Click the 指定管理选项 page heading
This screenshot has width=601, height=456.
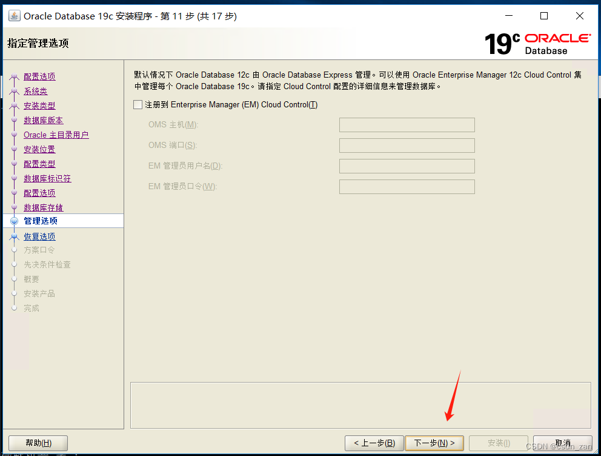(x=38, y=43)
